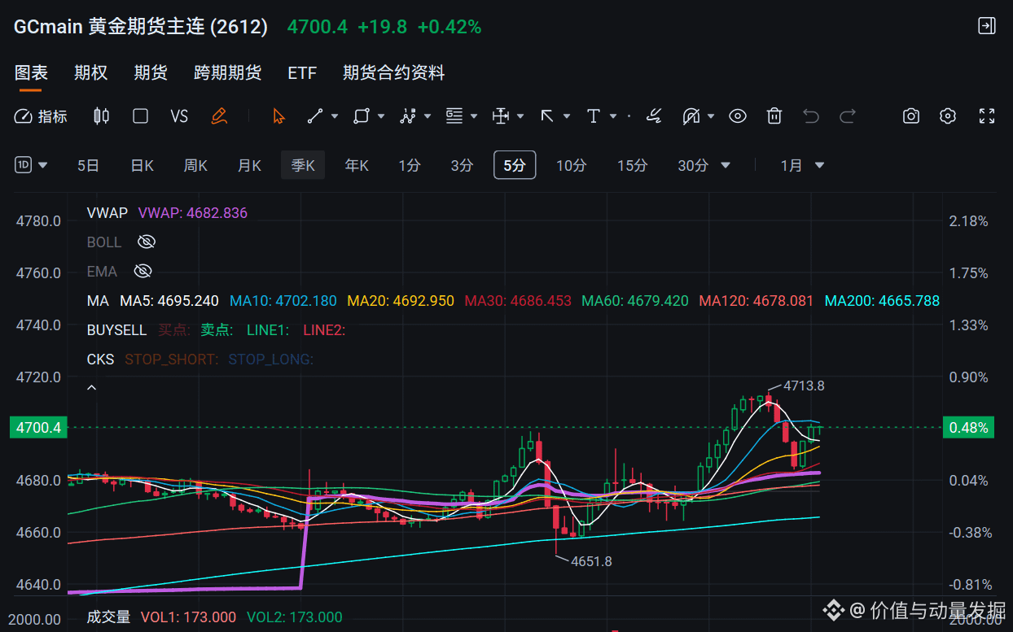
Task: Select the 周K timeframe button
Action: 195,165
